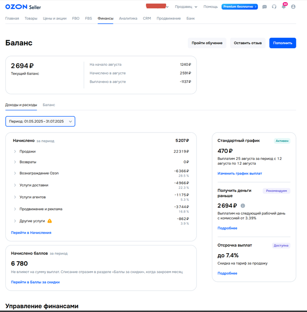
Task: Go to the Аналитика menu item
Action: (128, 18)
